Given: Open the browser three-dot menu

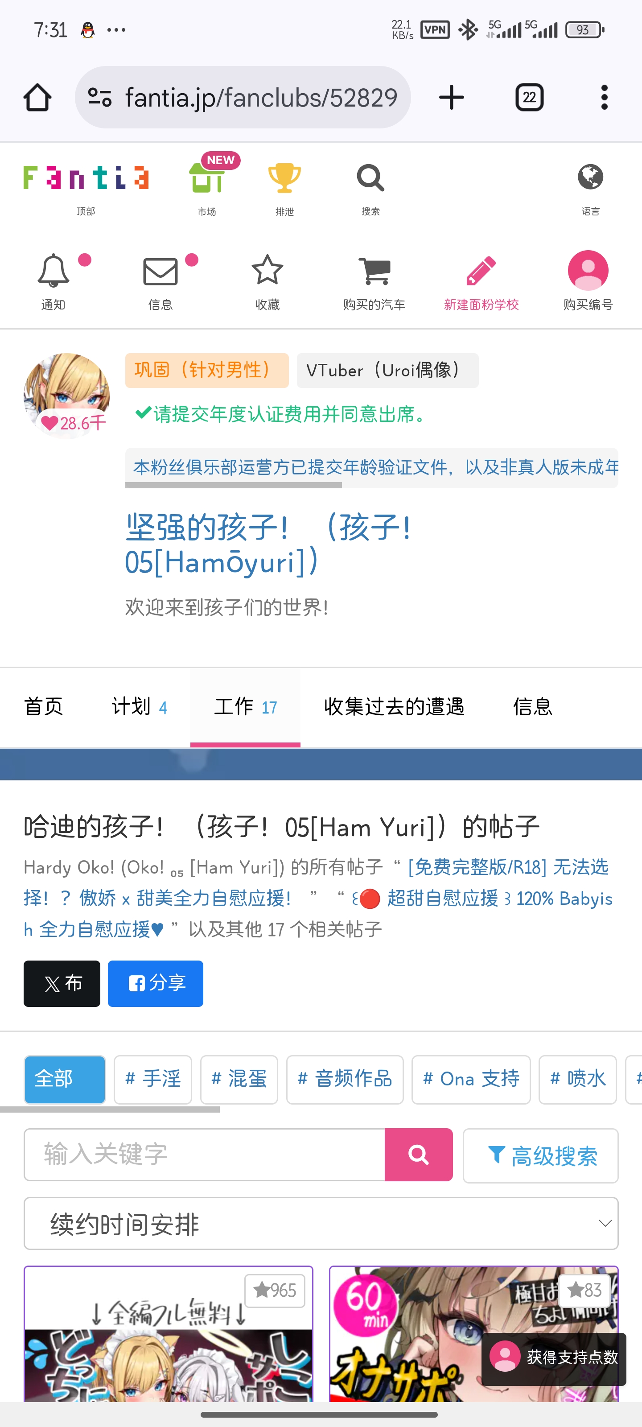Looking at the screenshot, I should [604, 98].
